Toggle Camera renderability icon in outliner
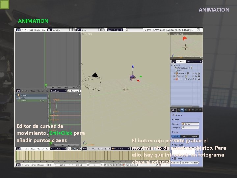237x178 pixels. [199, 74]
